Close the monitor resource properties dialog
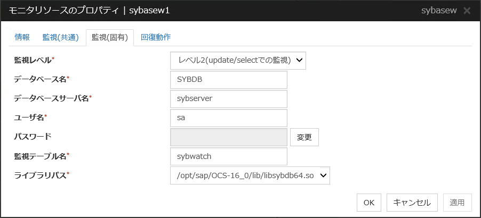481x218 pixels. click(467, 11)
